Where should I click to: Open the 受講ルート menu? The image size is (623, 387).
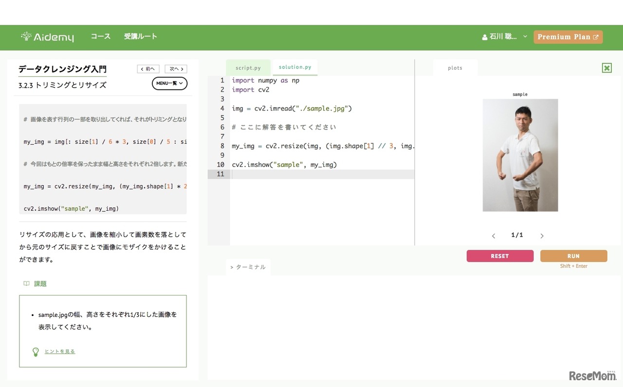pyautogui.click(x=141, y=36)
